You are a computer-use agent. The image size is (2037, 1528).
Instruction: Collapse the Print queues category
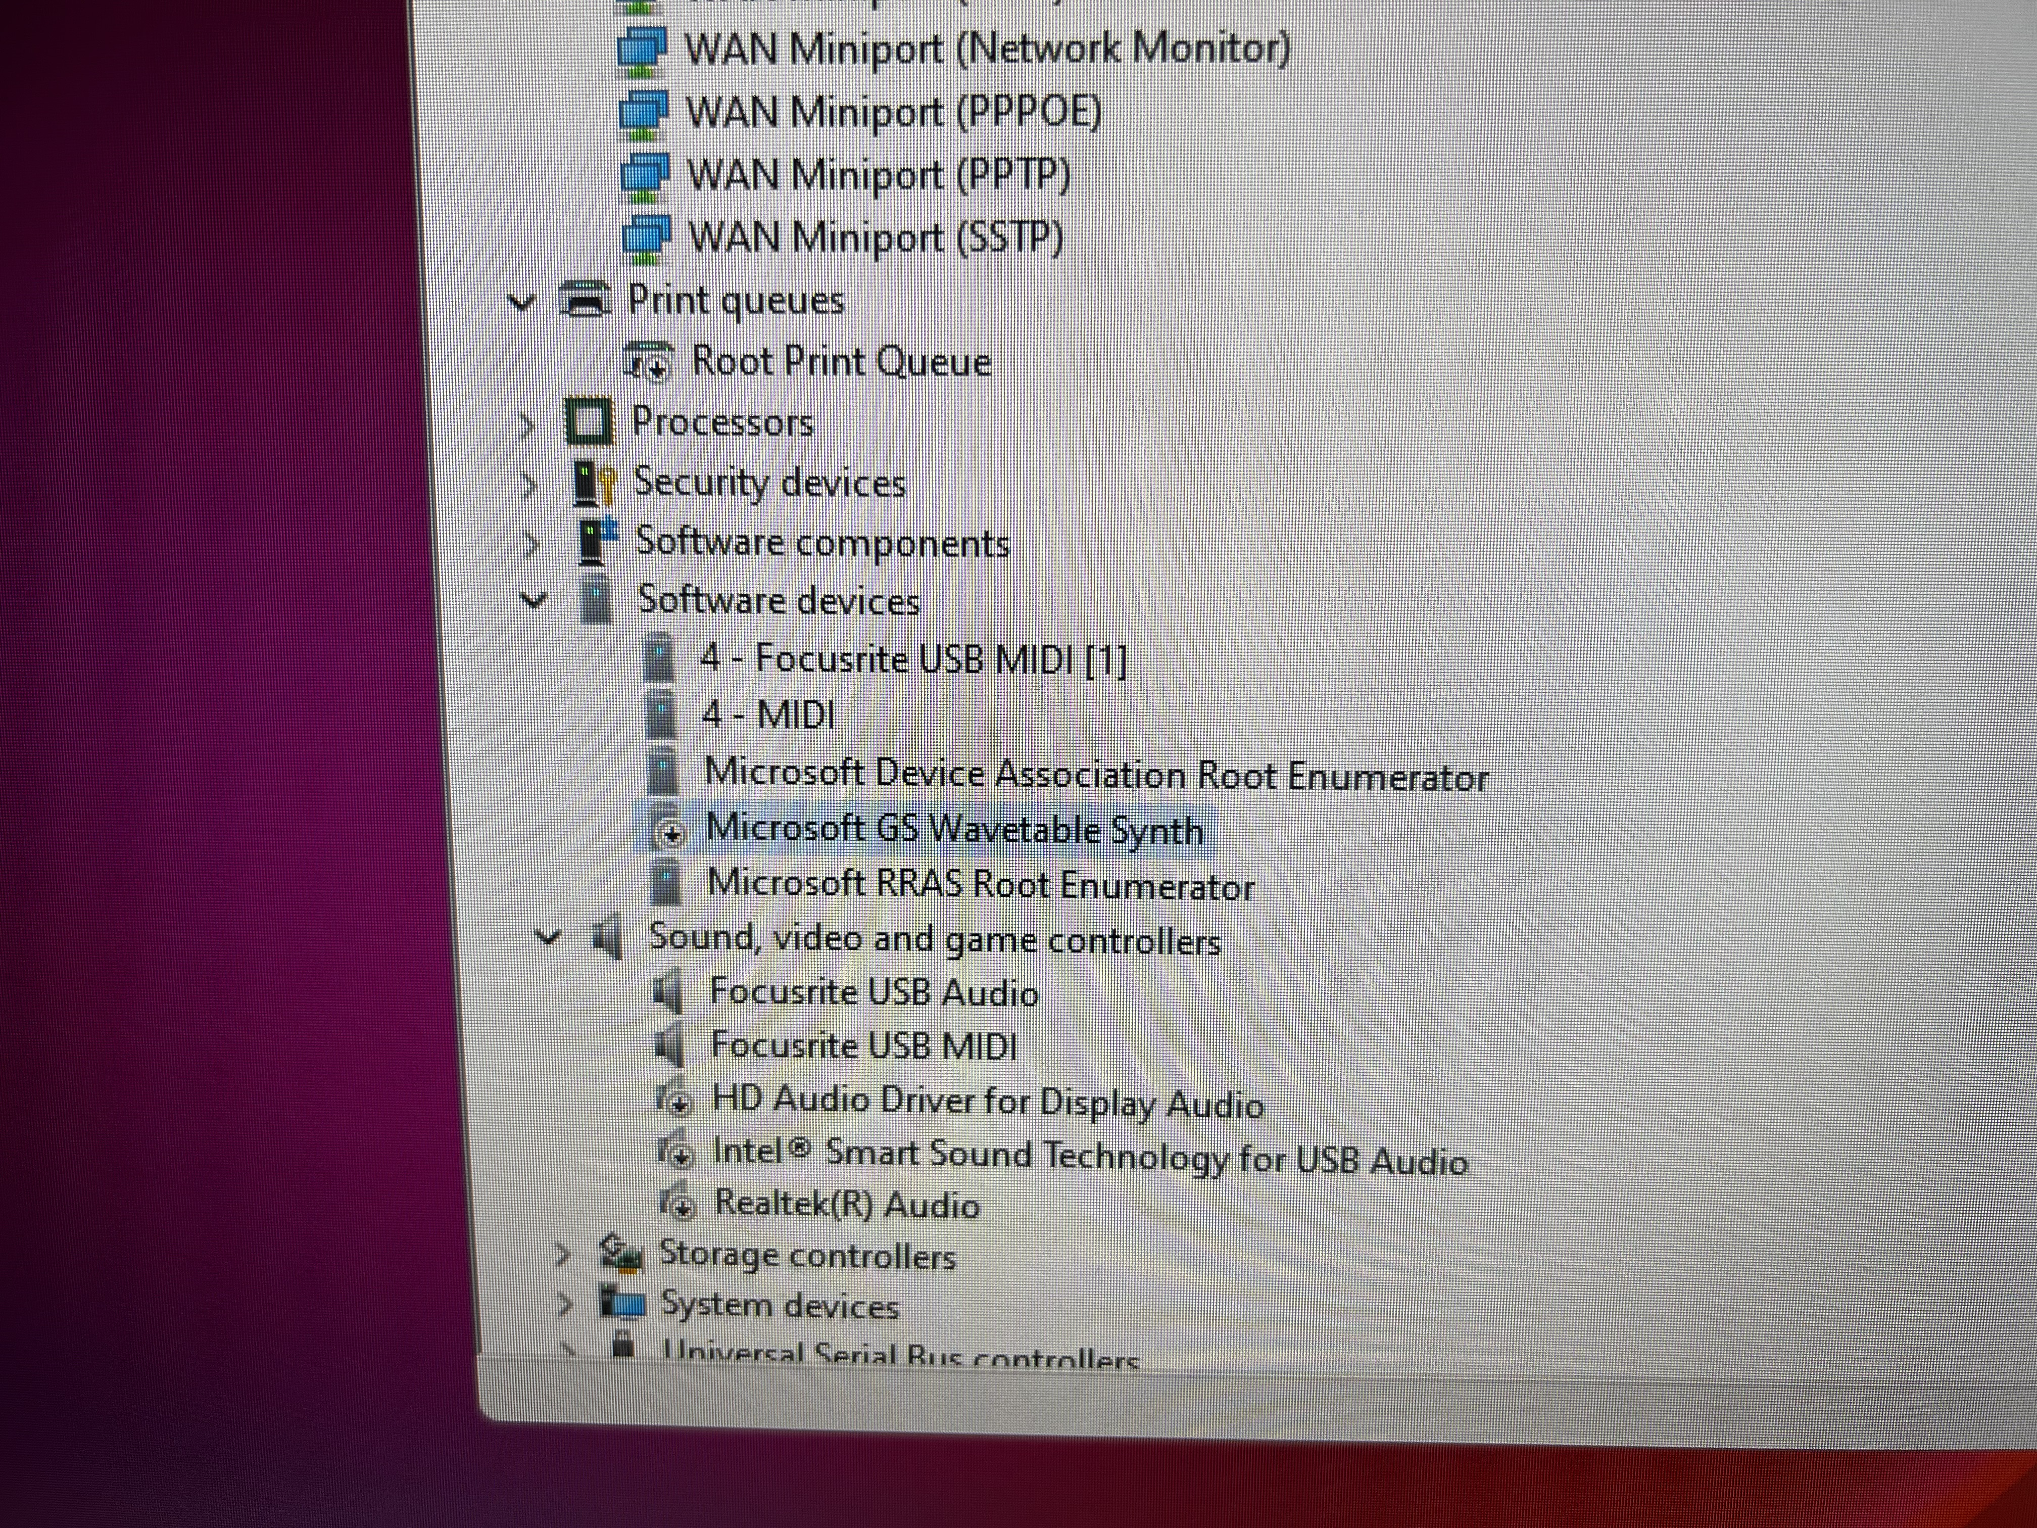point(521,301)
